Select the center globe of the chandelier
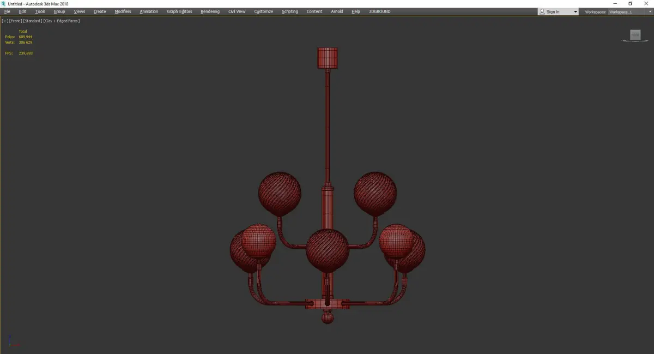This screenshot has width=654, height=354. (327, 250)
